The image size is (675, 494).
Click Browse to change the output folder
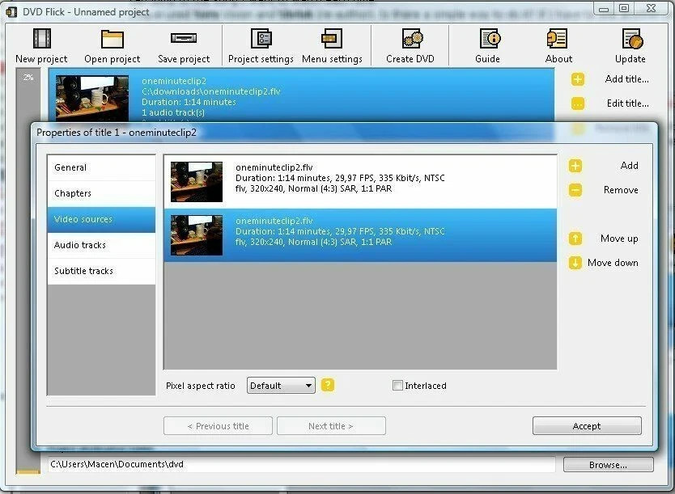[x=607, y=464]
